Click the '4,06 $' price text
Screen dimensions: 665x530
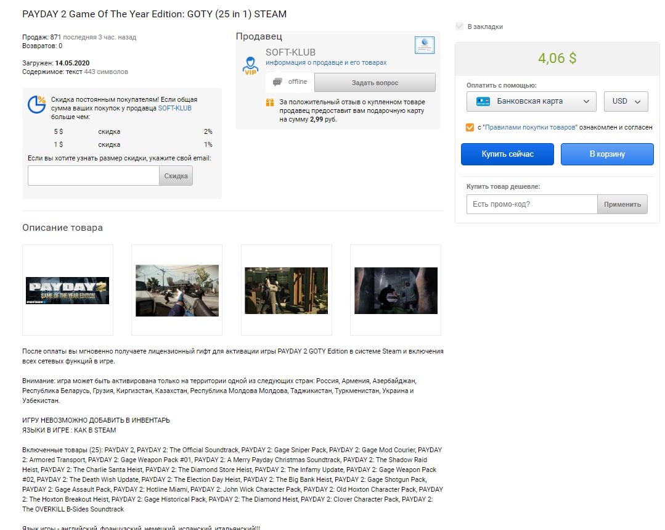[557, 58]
